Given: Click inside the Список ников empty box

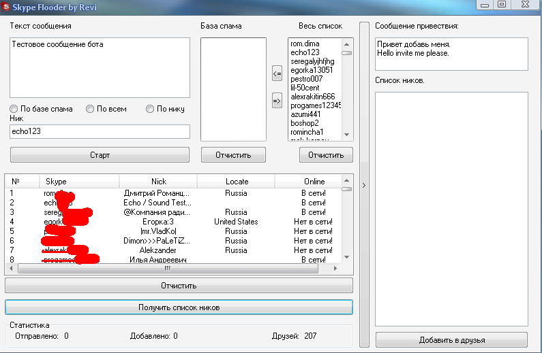Looking at the screenshot, I should (451, 209).
